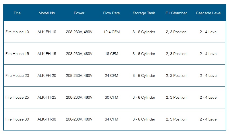
Task: Click the Fire House 25 title cell
Action: 17,98
